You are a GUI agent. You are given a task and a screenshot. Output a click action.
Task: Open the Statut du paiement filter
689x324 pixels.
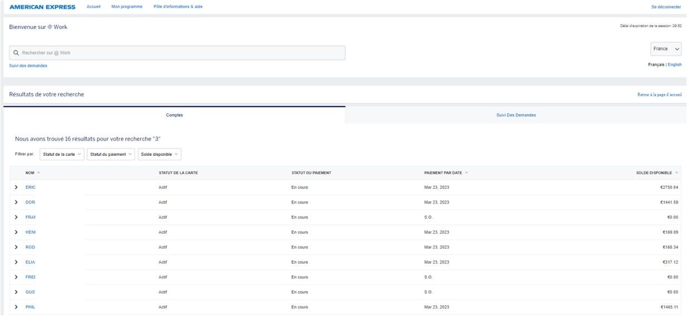tap(111, 154)
